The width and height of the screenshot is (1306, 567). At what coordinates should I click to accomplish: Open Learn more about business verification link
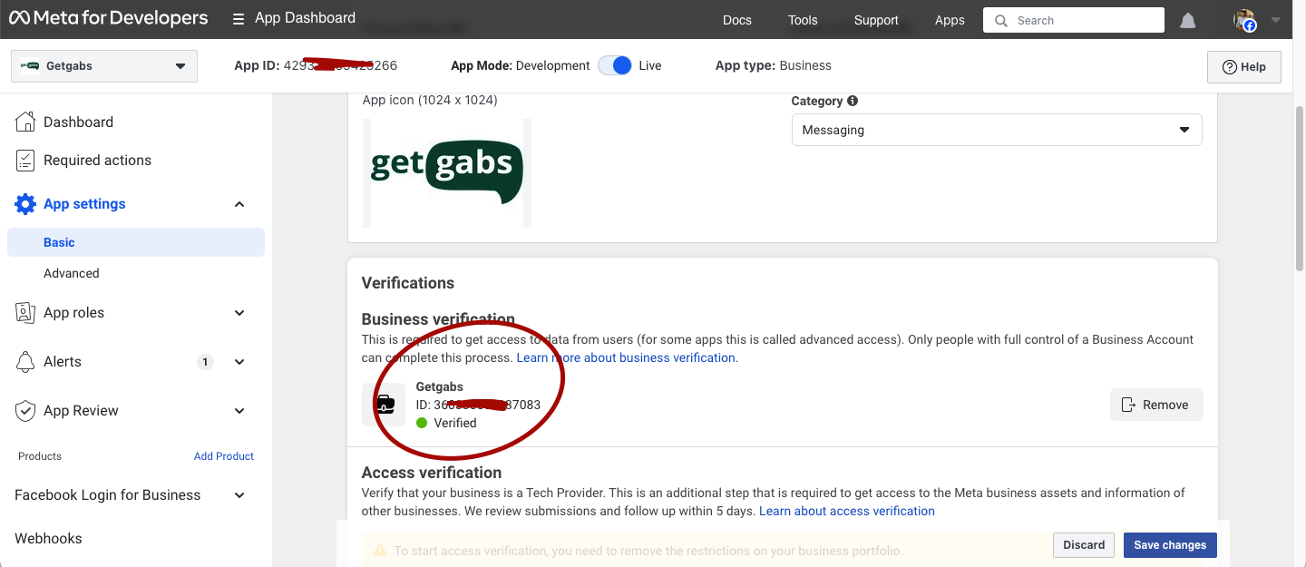[626, 357]
